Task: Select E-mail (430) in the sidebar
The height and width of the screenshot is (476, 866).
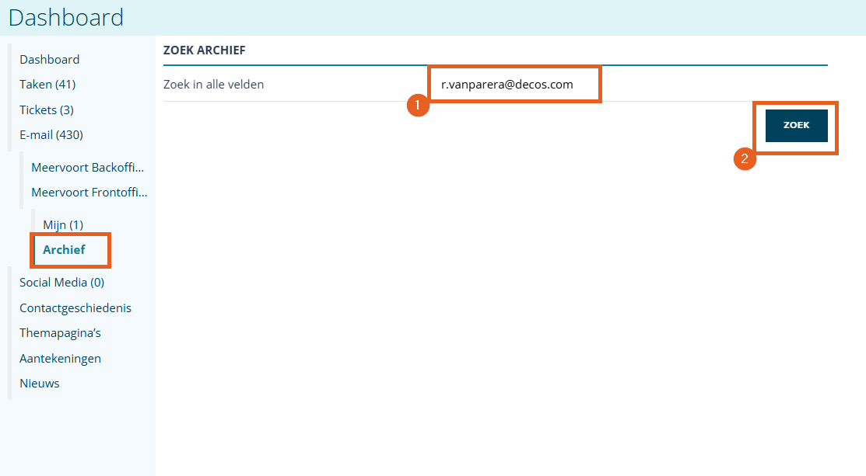Action: coord(51,135)
